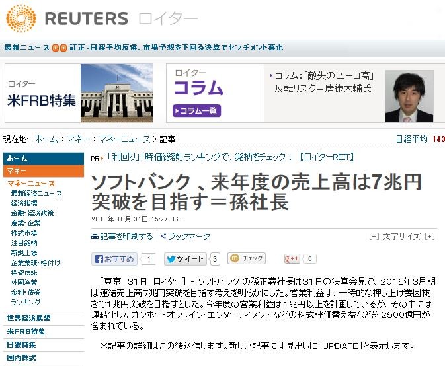Open the PR link about ロイターREIT
The height and width of the screenshot is (366, 445).
[231, 157]
